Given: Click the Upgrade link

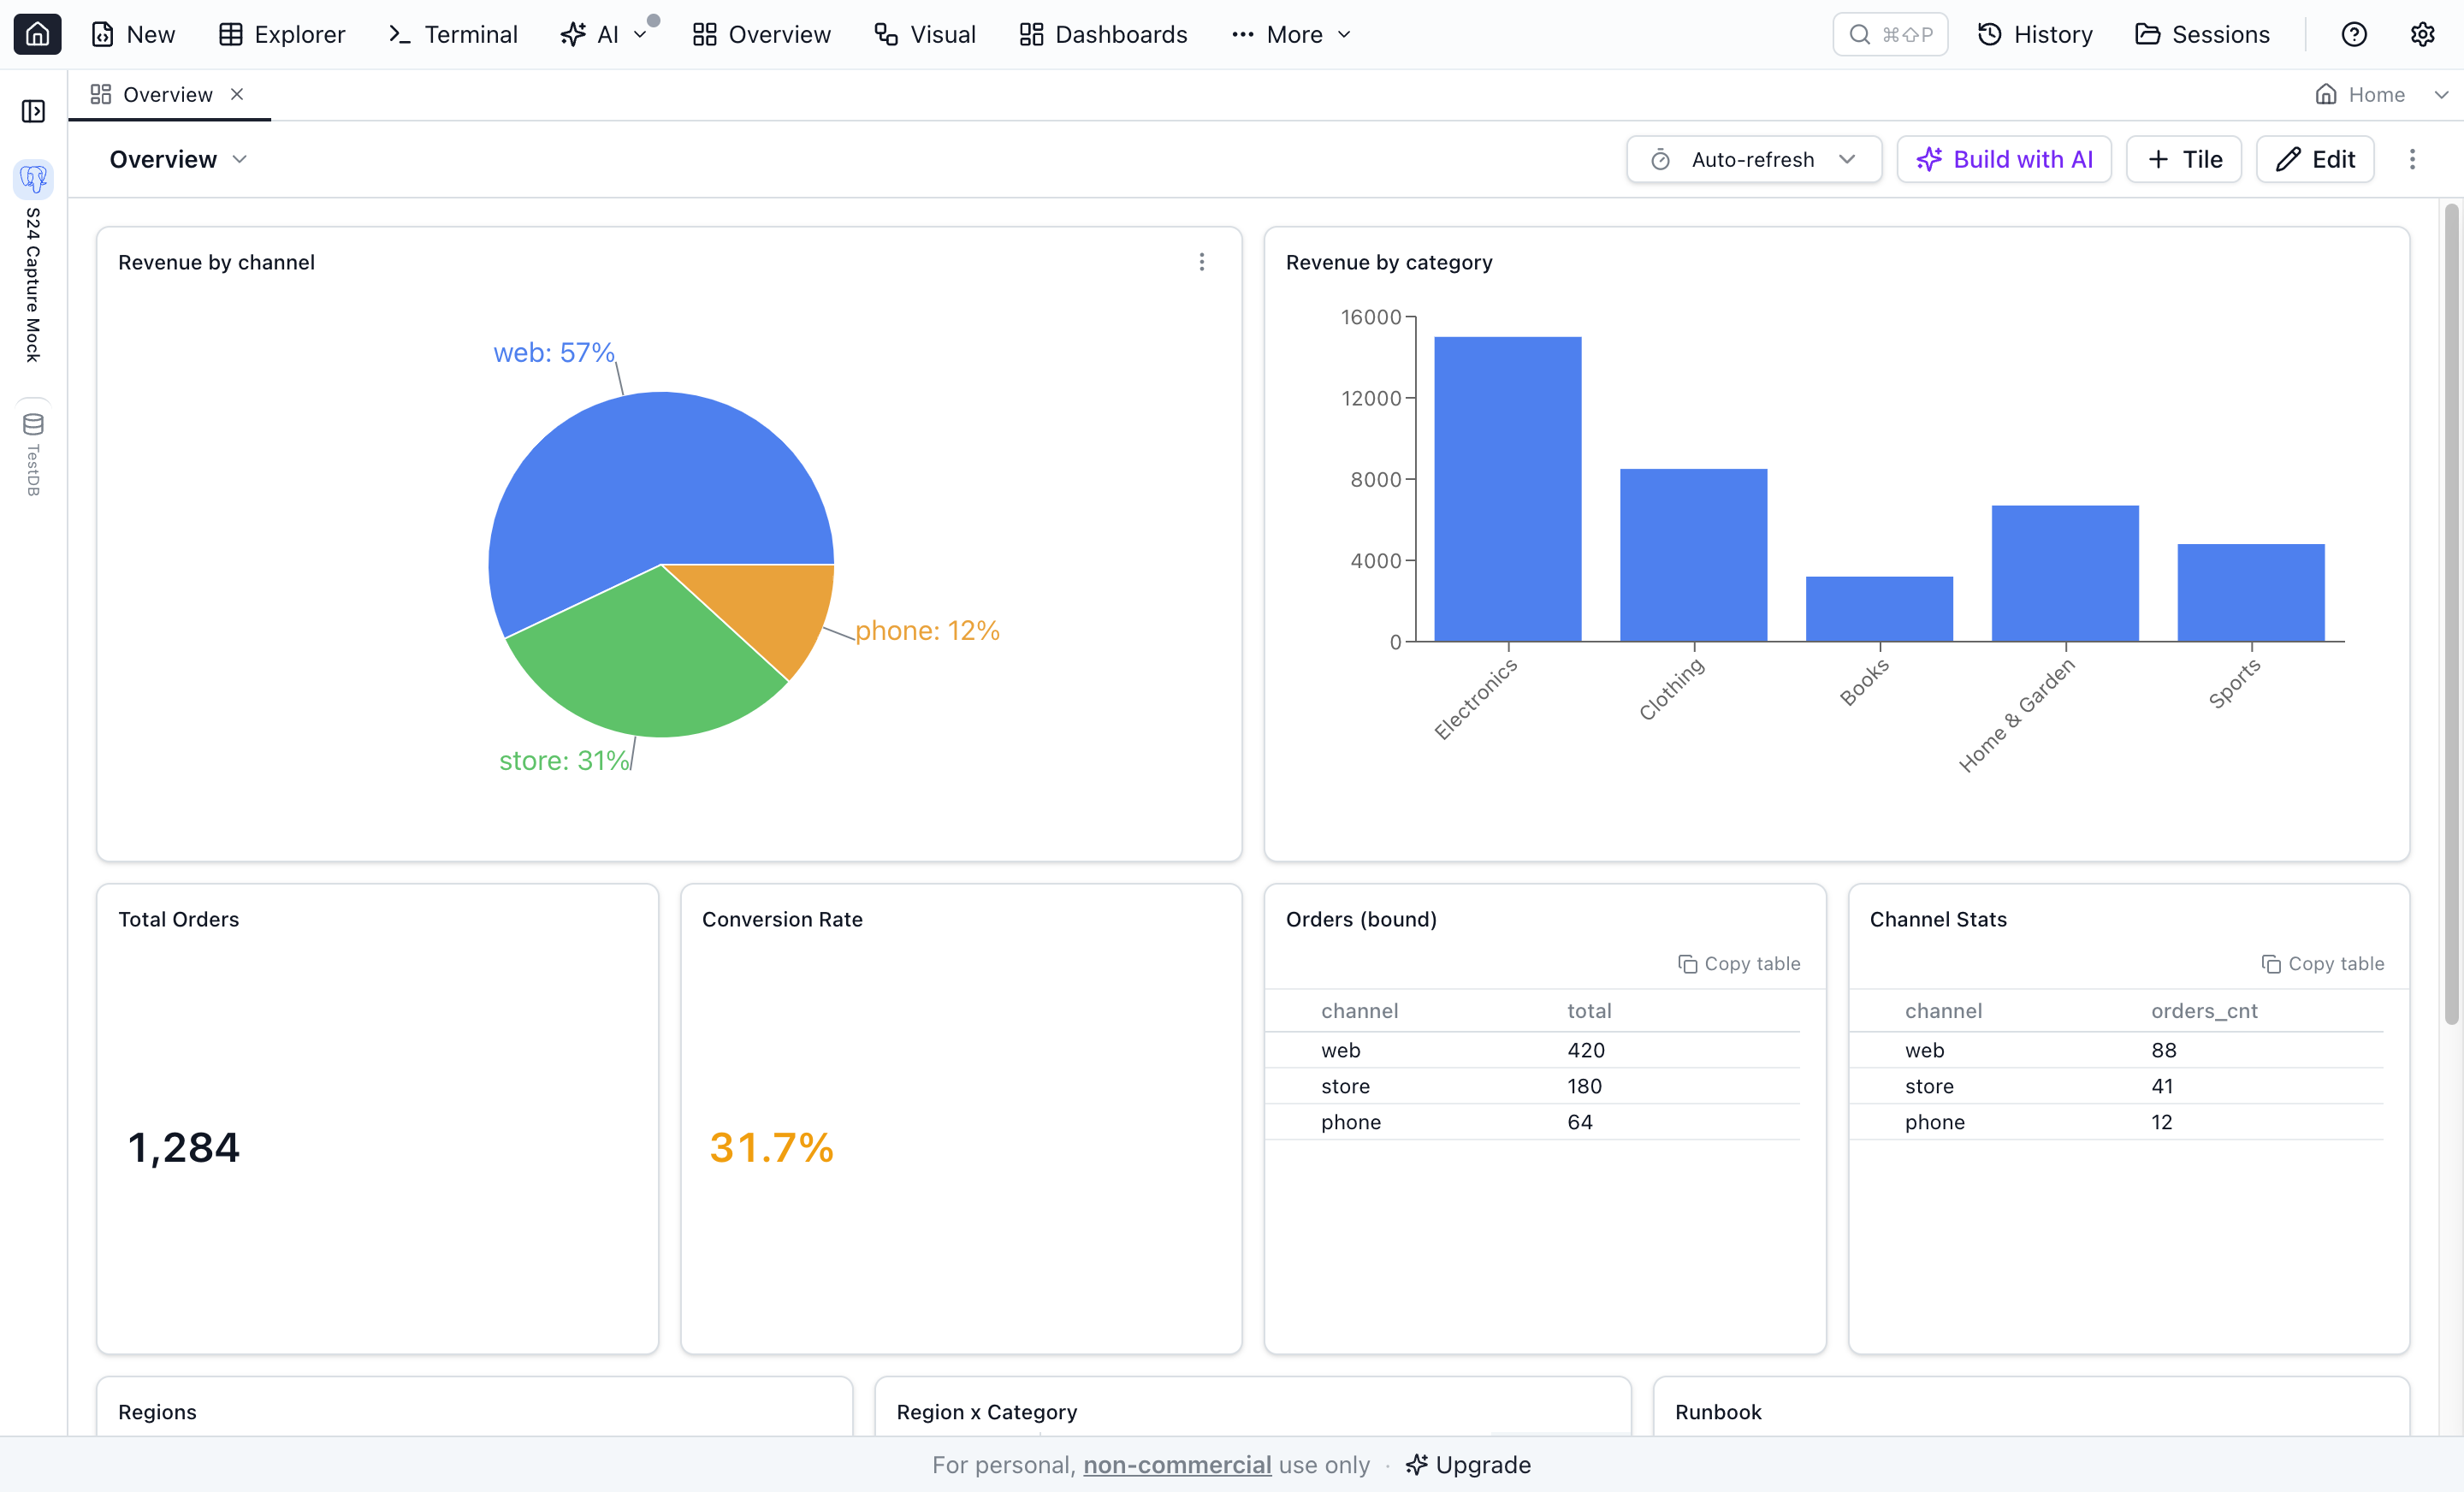Looking at the screenshot, I should [1468, 1465].
